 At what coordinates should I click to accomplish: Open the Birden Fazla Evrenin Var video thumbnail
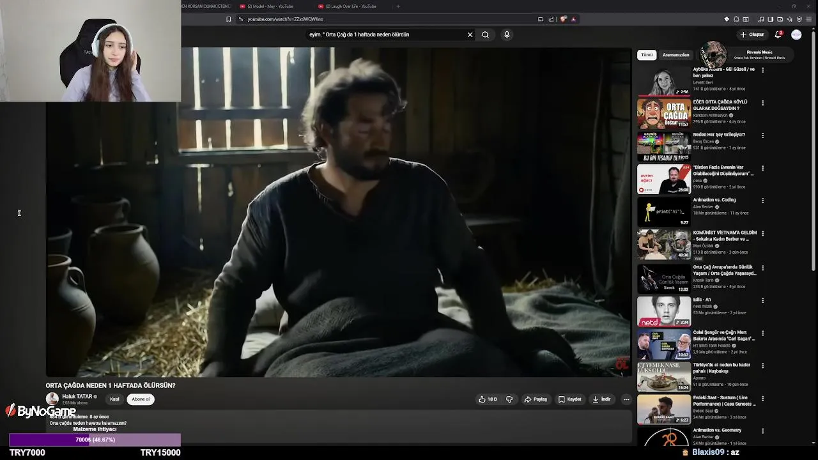663,179
